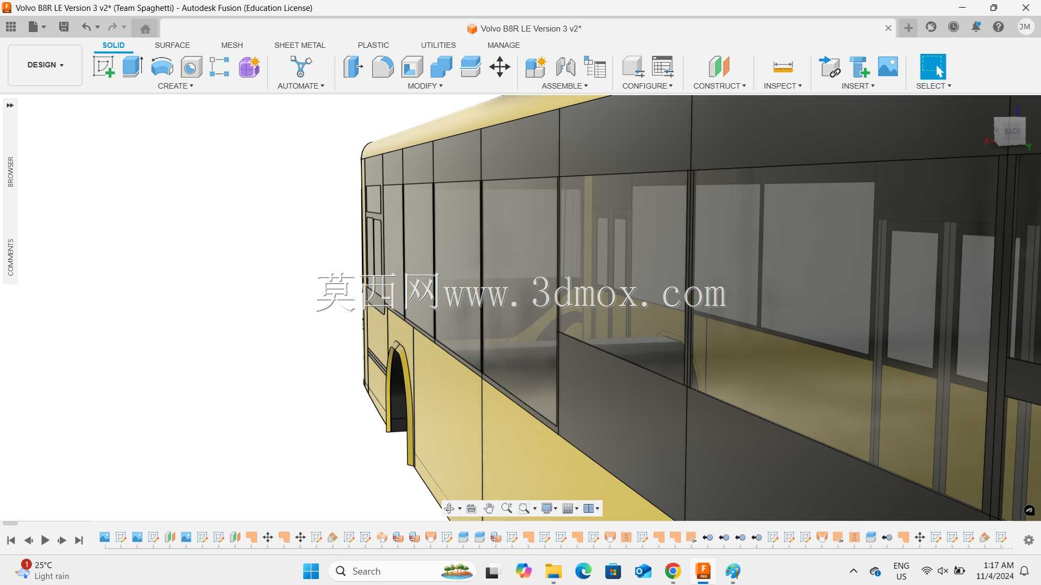
Task: Open the DESIGN workspace dropdown
Action: [x=45, y=65]
